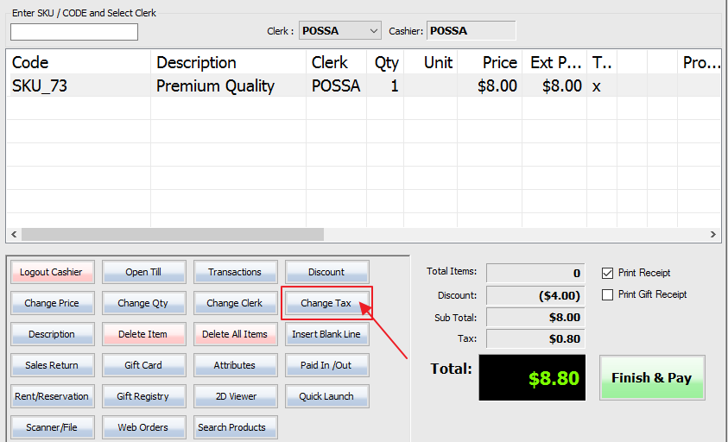Click the POSSA clerk cell in item row
This screenshot has height=442, width=728.
tap(337, 85)
